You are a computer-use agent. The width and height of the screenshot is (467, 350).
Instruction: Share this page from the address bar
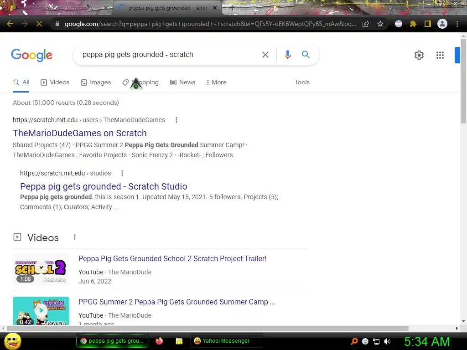366,24
